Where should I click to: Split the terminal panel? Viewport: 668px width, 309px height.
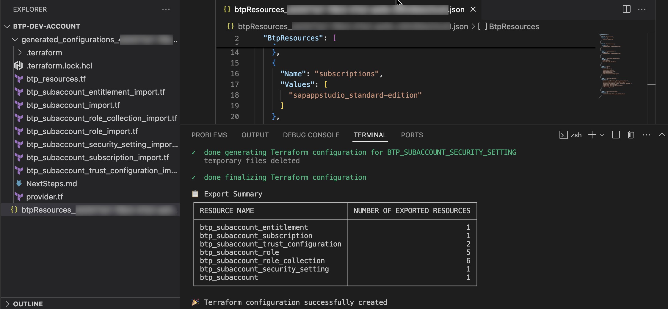616,135
